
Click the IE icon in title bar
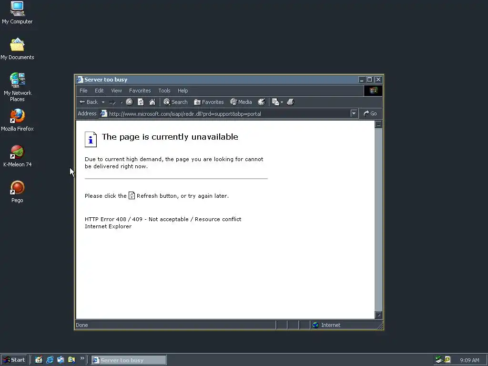[x=80, y=80]
